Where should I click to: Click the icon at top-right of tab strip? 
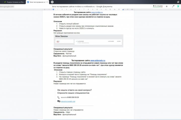tap(178, 2)
